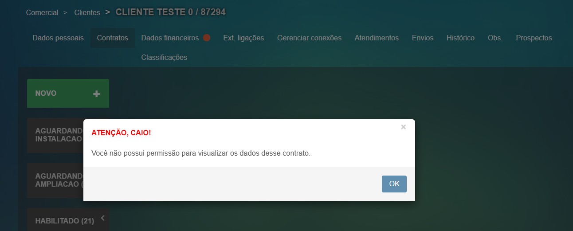Open the Classificações tab

click(x=164, y=58)
